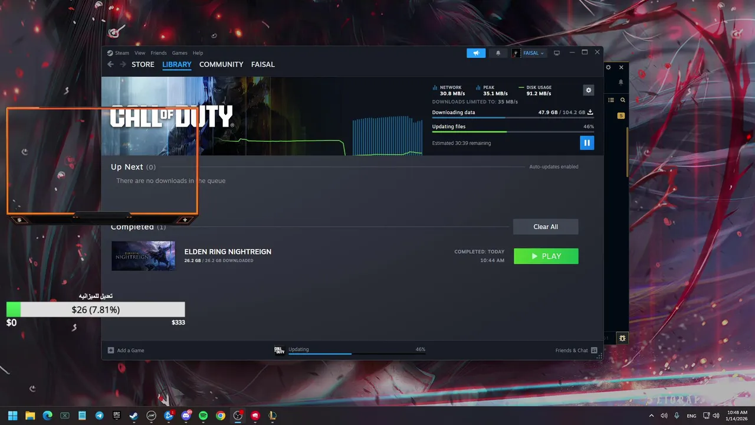Click the blue megaphone announcements button
This screenshot has height=425, width=755.
(x=476, y=53)
